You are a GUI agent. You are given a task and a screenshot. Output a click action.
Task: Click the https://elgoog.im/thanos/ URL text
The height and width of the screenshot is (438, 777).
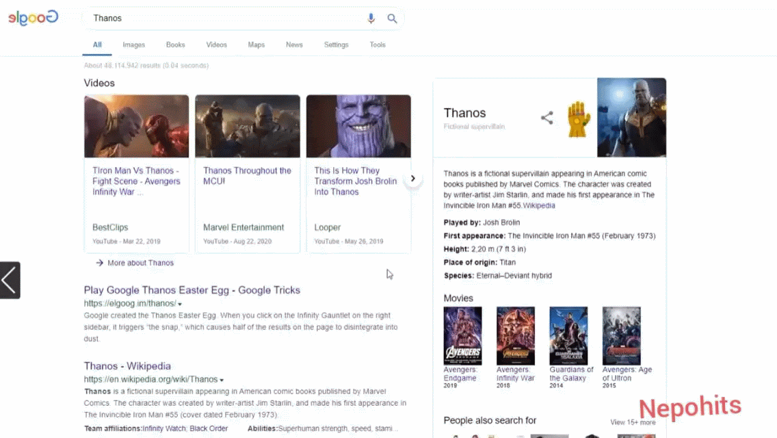(129, 304)
